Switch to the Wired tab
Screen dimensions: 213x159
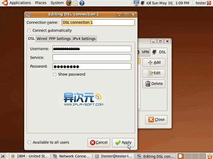[x=42, y=39]
